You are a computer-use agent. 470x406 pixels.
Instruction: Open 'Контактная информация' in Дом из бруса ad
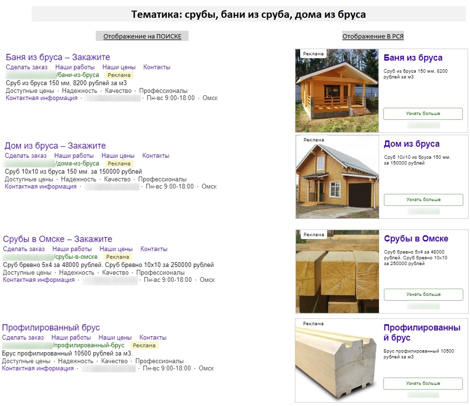41,186
